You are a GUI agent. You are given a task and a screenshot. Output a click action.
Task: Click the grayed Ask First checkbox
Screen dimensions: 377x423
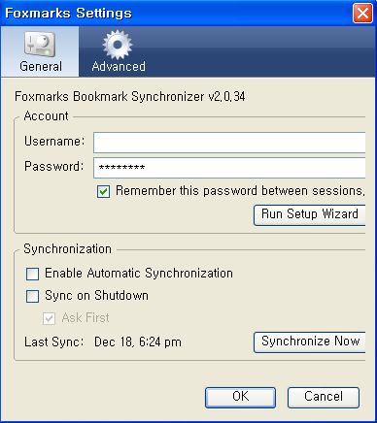coord(49,318)
